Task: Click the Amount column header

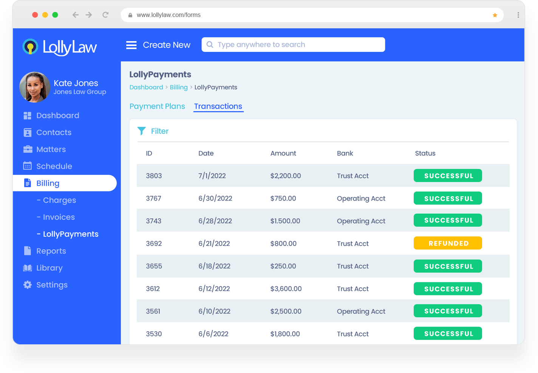Action: [x=283, y=153]
